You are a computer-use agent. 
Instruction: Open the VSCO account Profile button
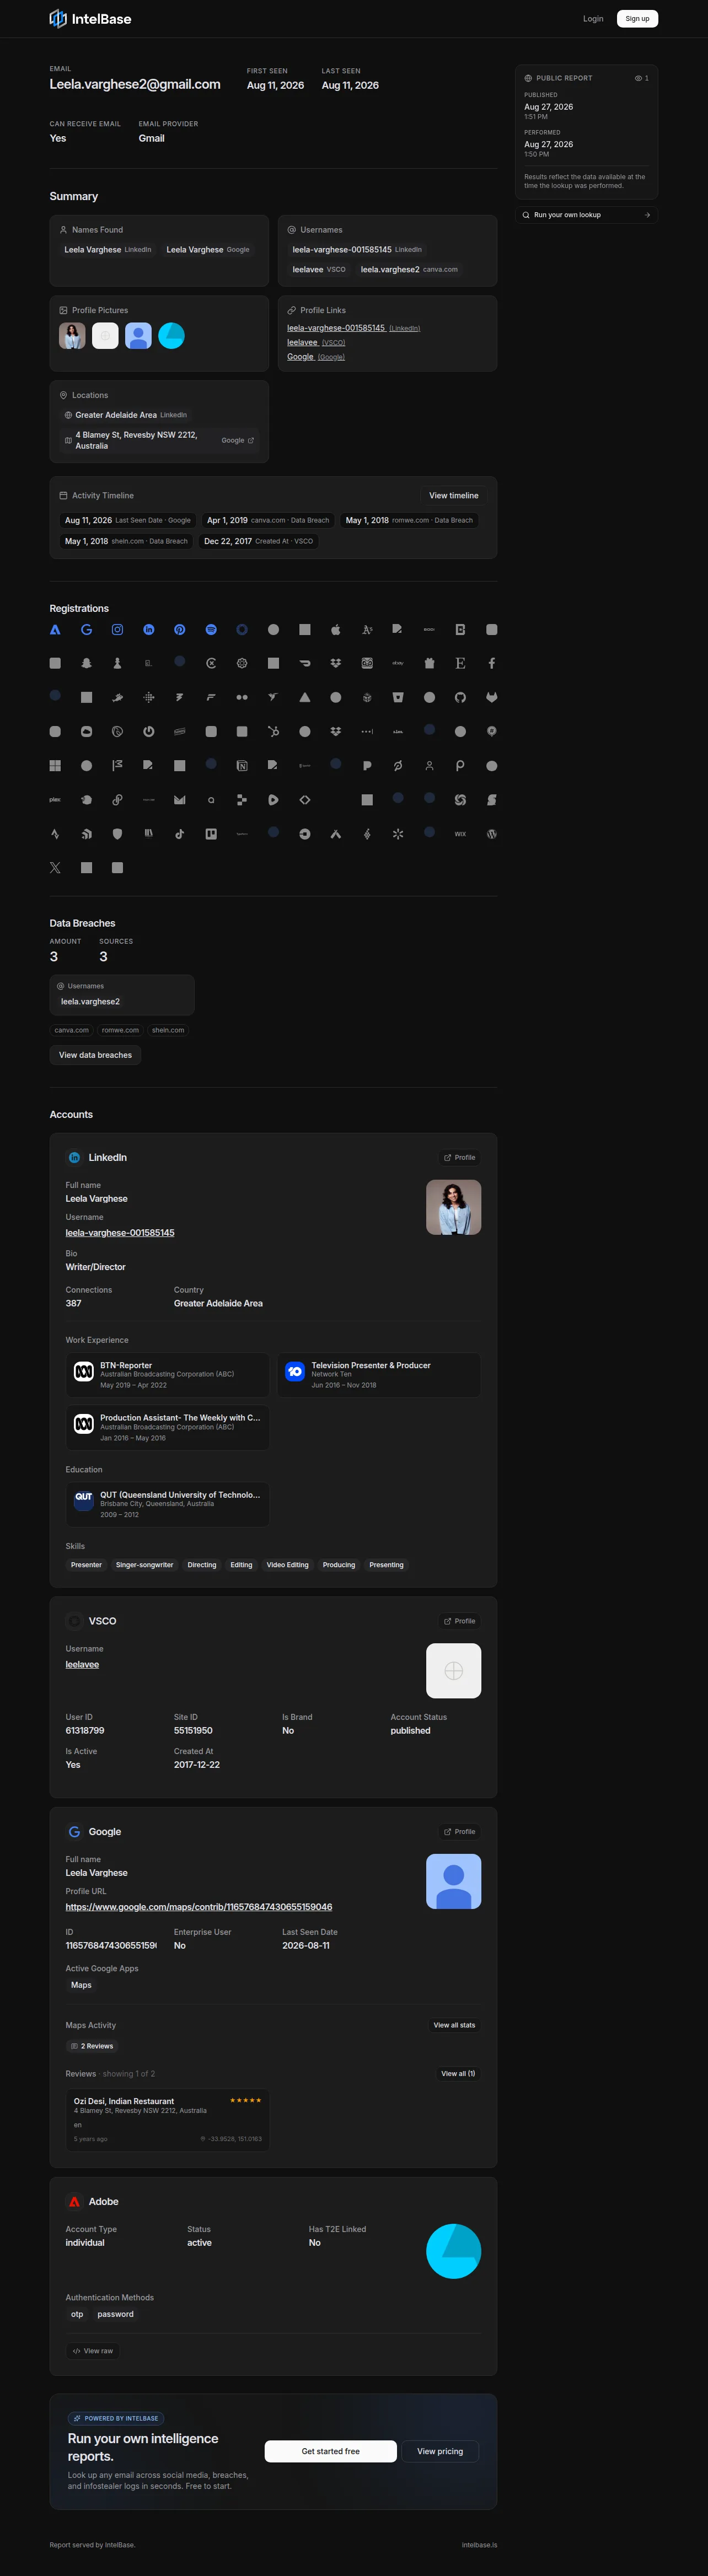pos(460,1621)
